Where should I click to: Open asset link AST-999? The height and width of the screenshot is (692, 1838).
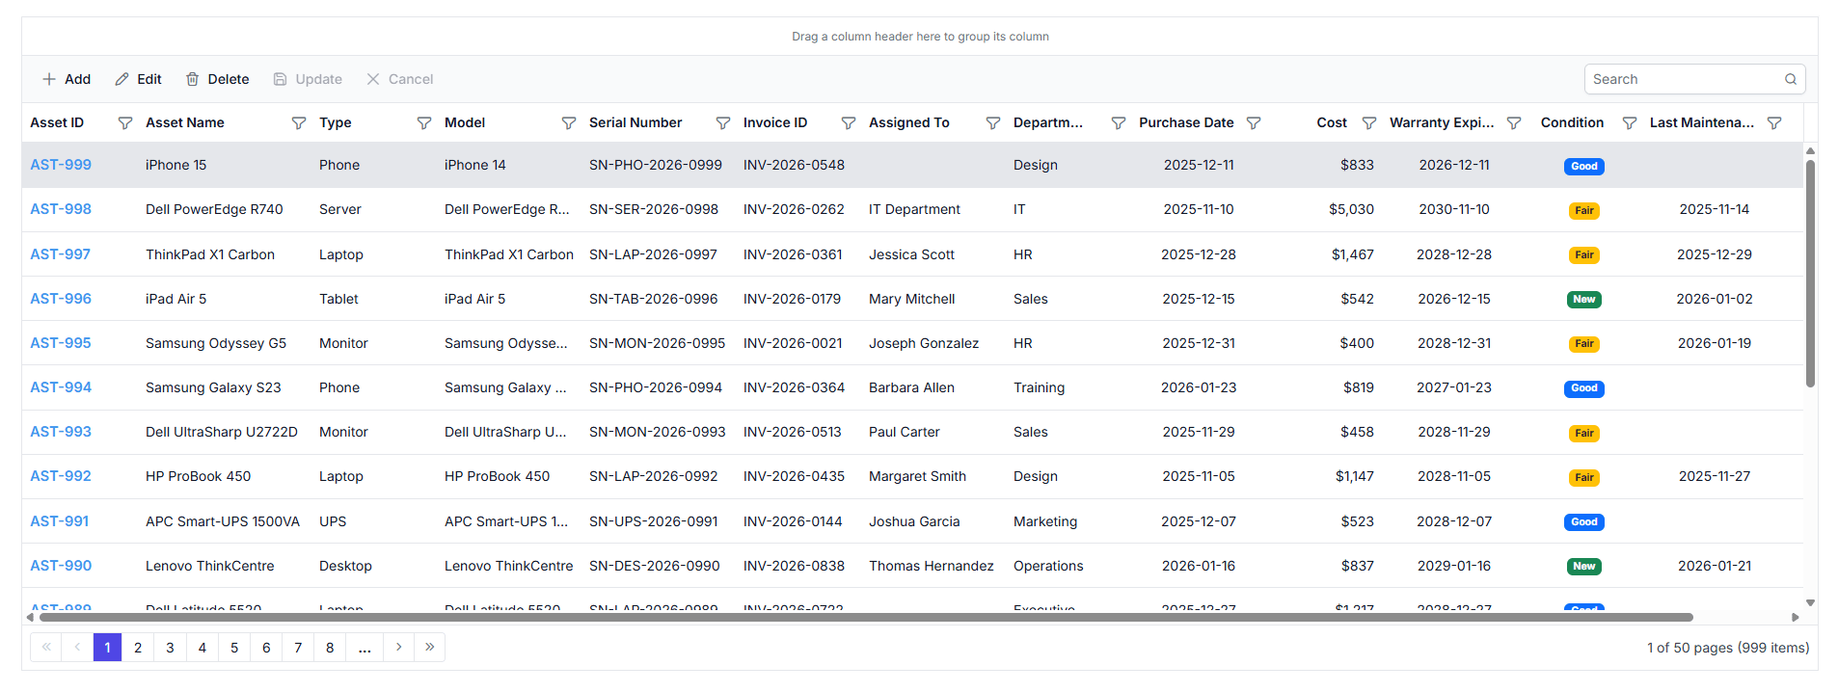[x=61, y=165]
